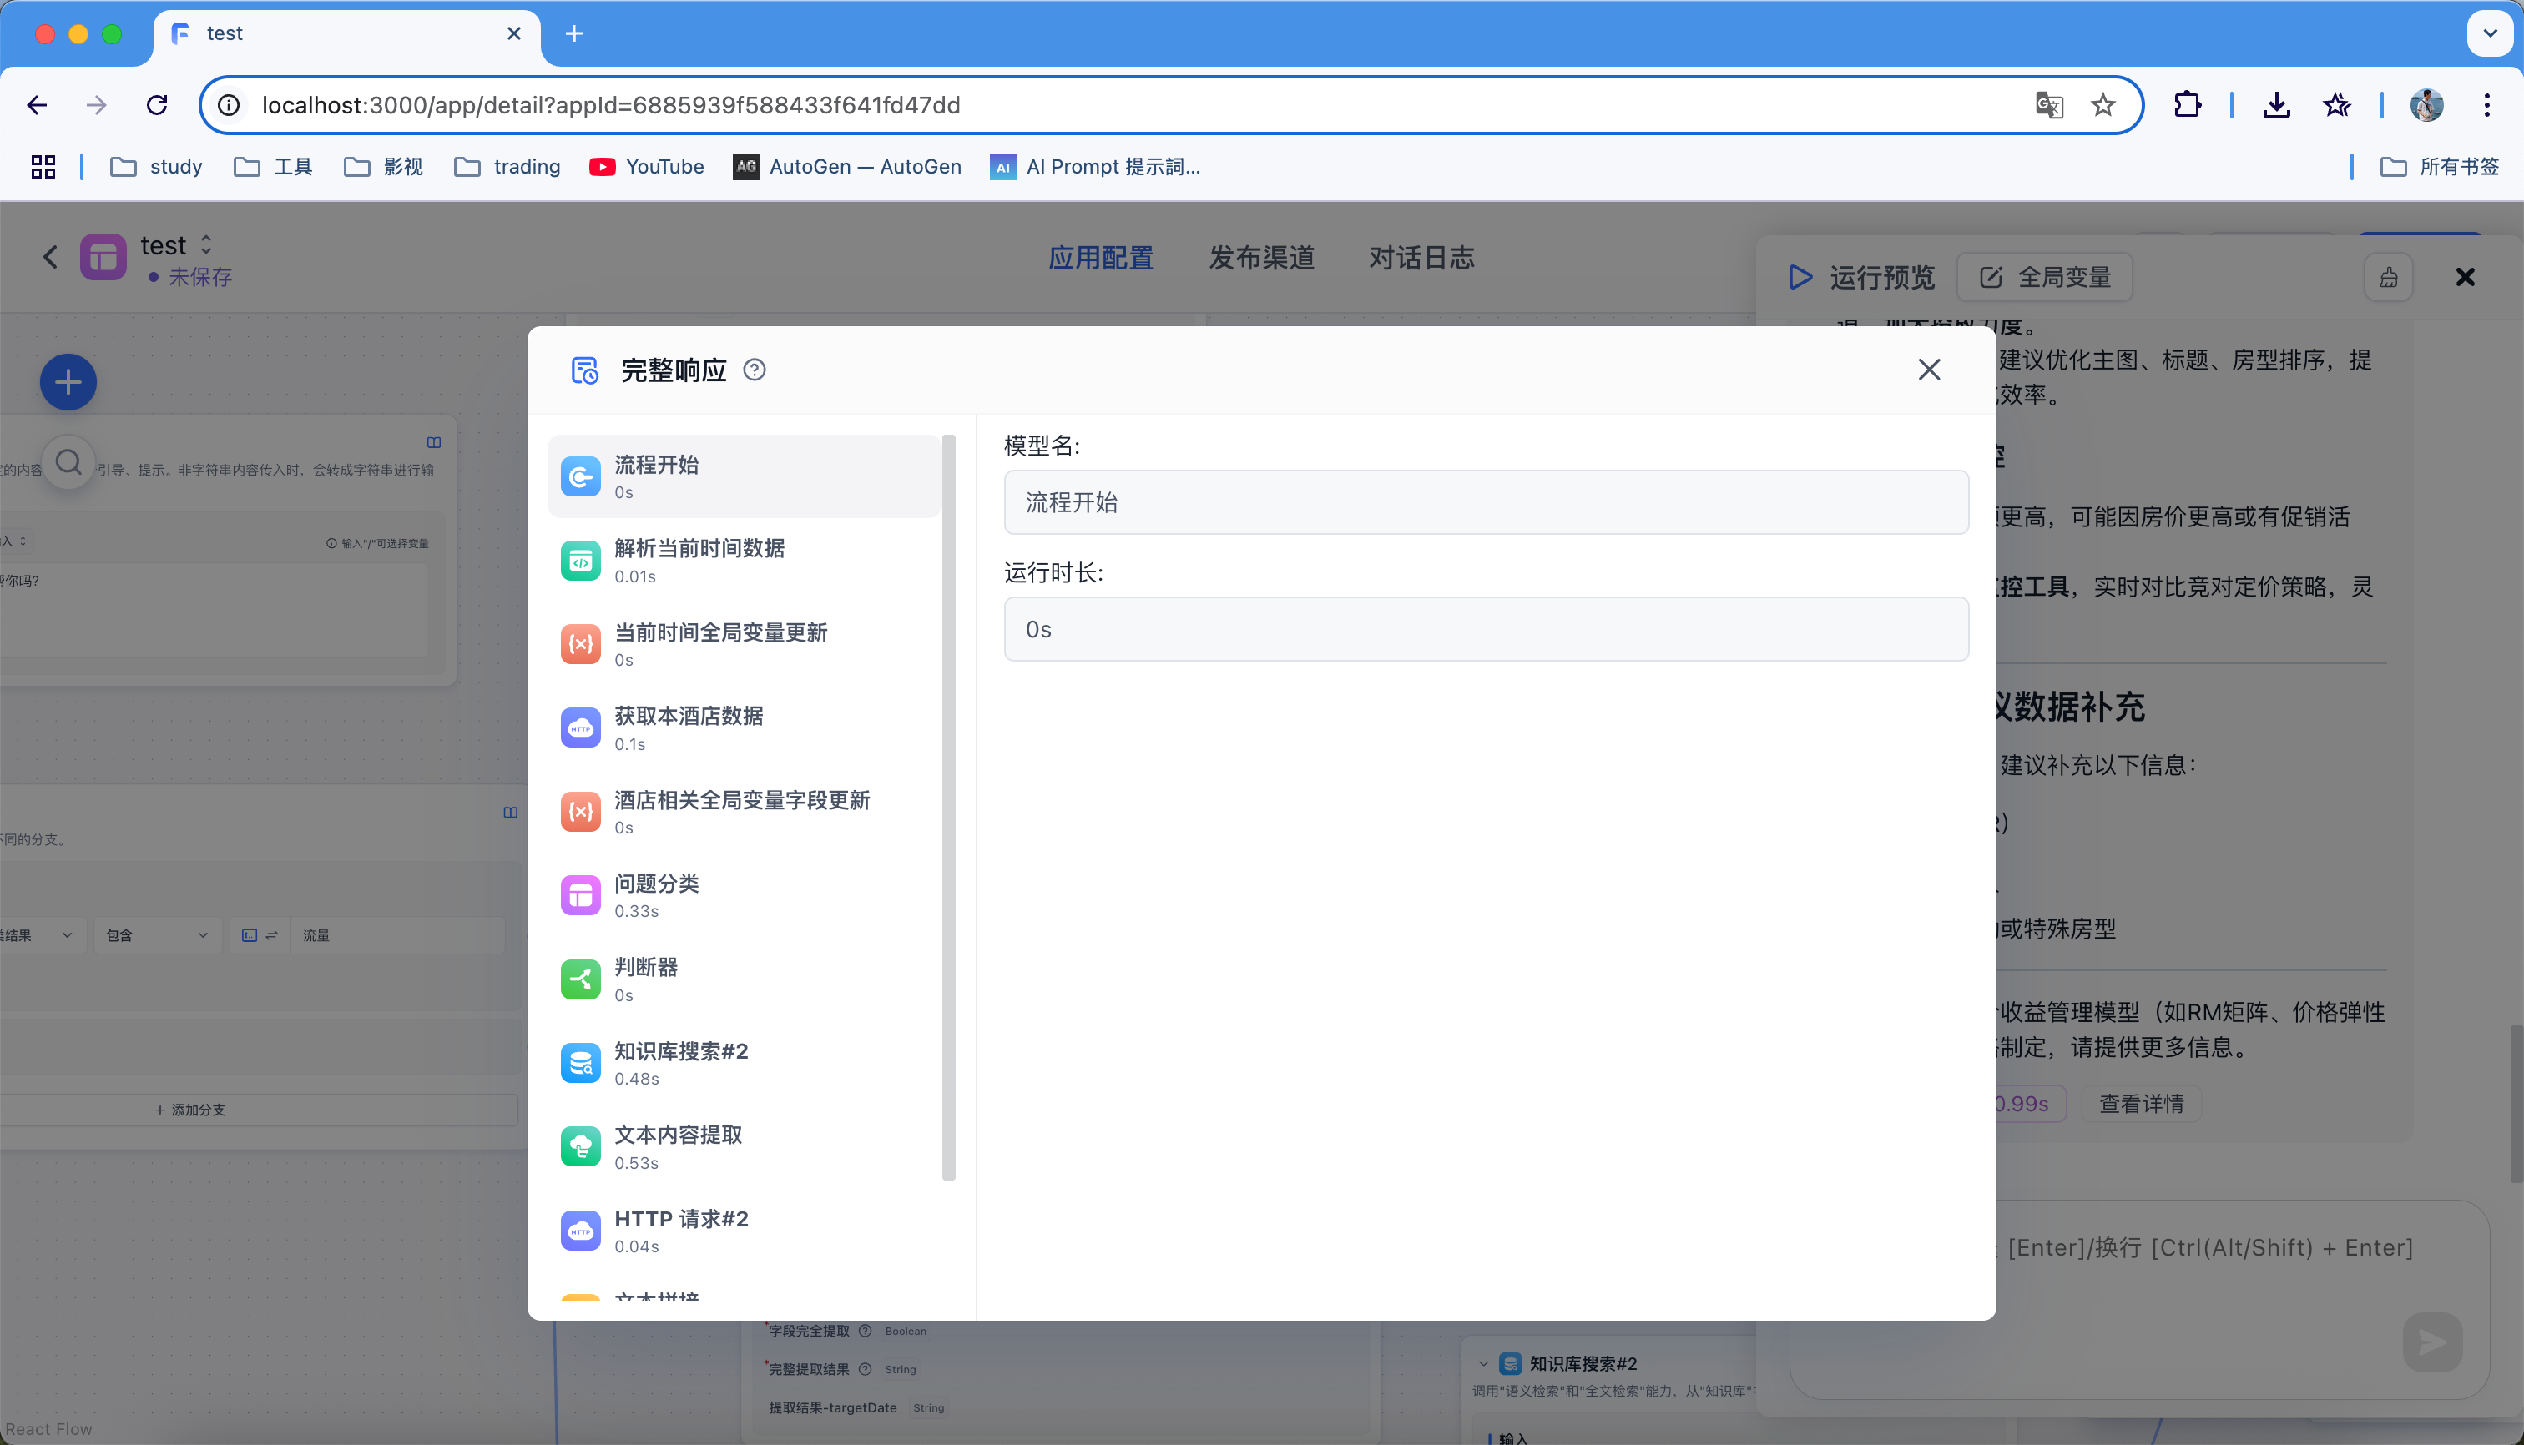Open the AutoGen bookmark
The height and width of the screenshot is (1445, 2524).
point(847,167)
